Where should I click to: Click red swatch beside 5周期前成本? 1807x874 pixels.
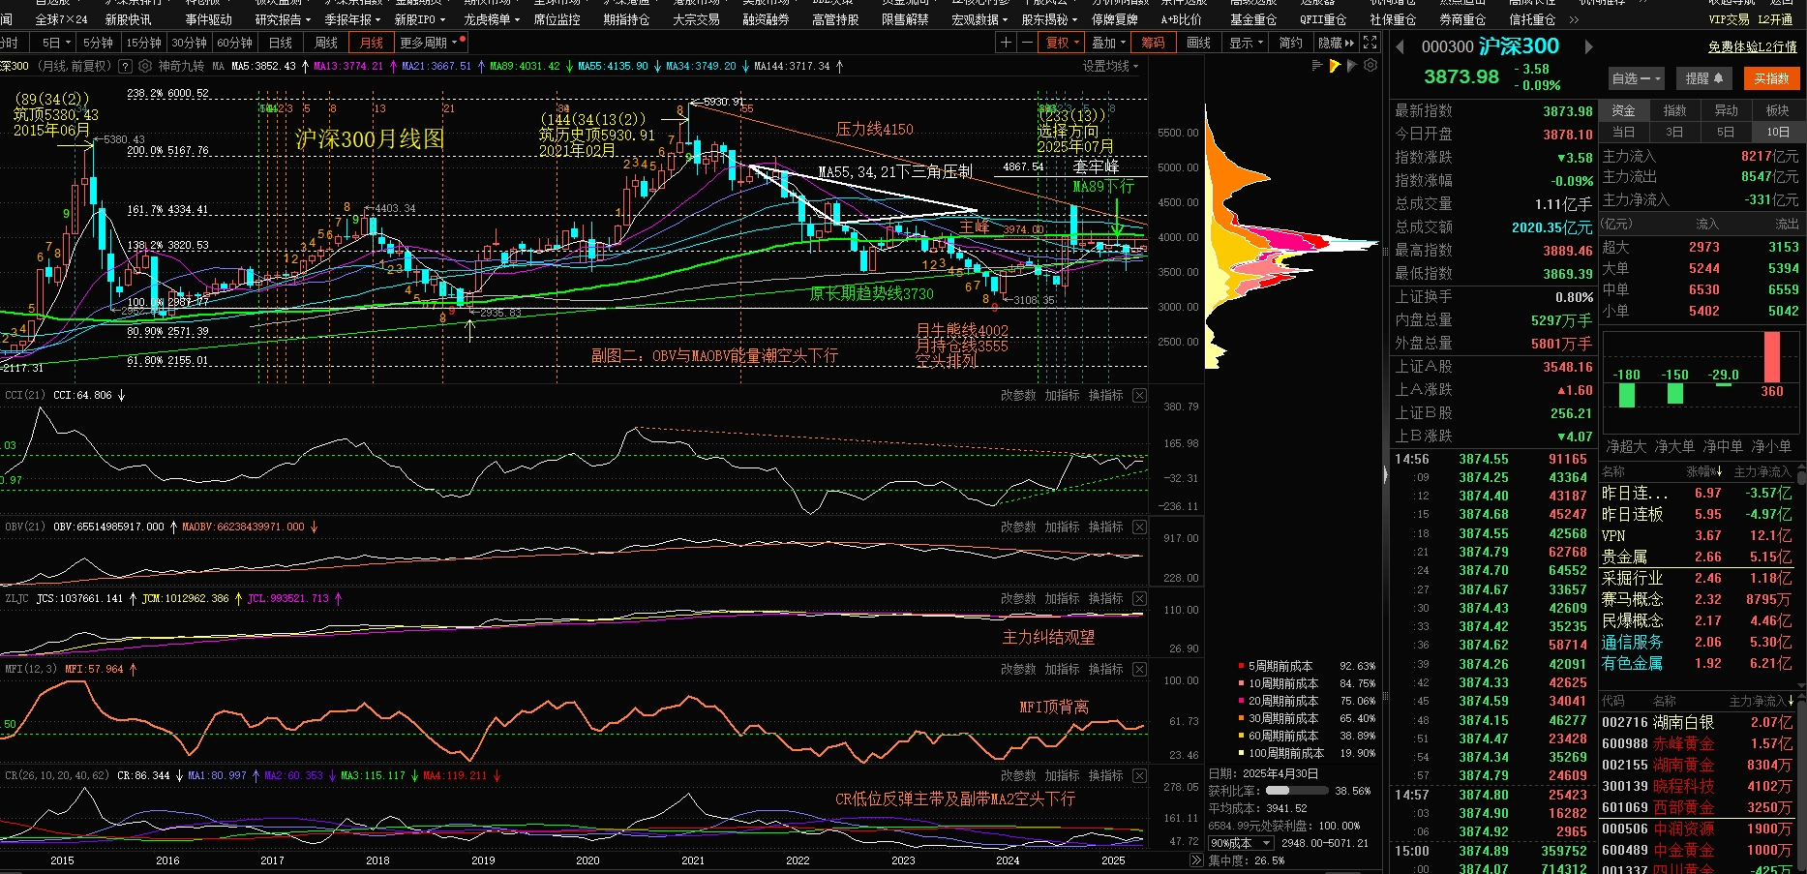pyautogui.click(x=1241, y=666)
